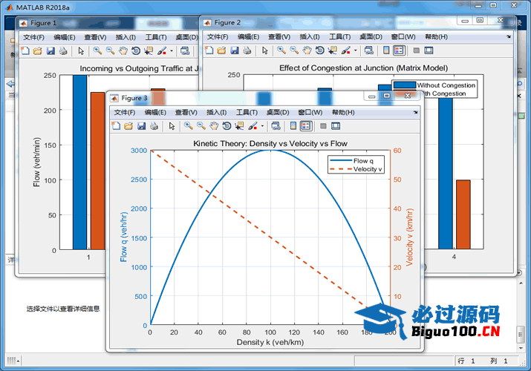This screenshot has width=531, height=371.
Task: Select Zoom Out tool in Figure 1
Action: [110, 50]
